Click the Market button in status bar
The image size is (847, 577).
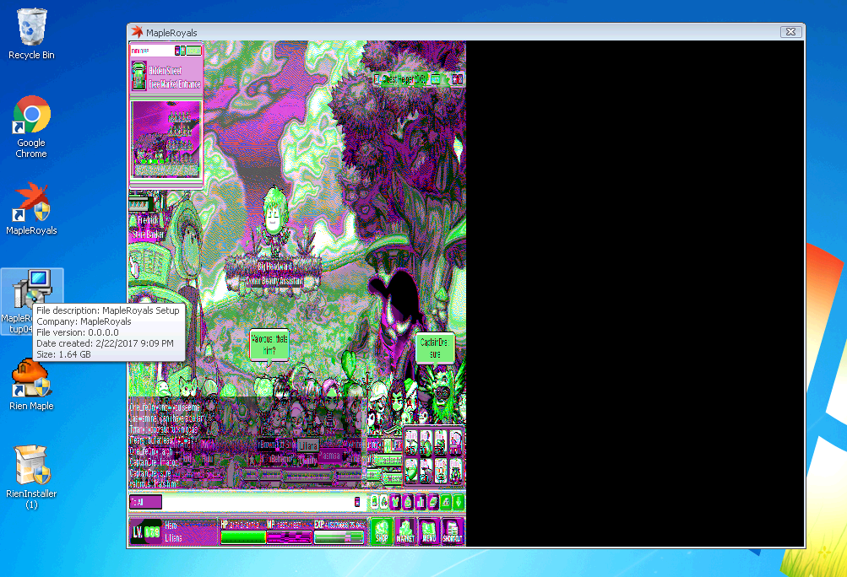coord(405,531)
